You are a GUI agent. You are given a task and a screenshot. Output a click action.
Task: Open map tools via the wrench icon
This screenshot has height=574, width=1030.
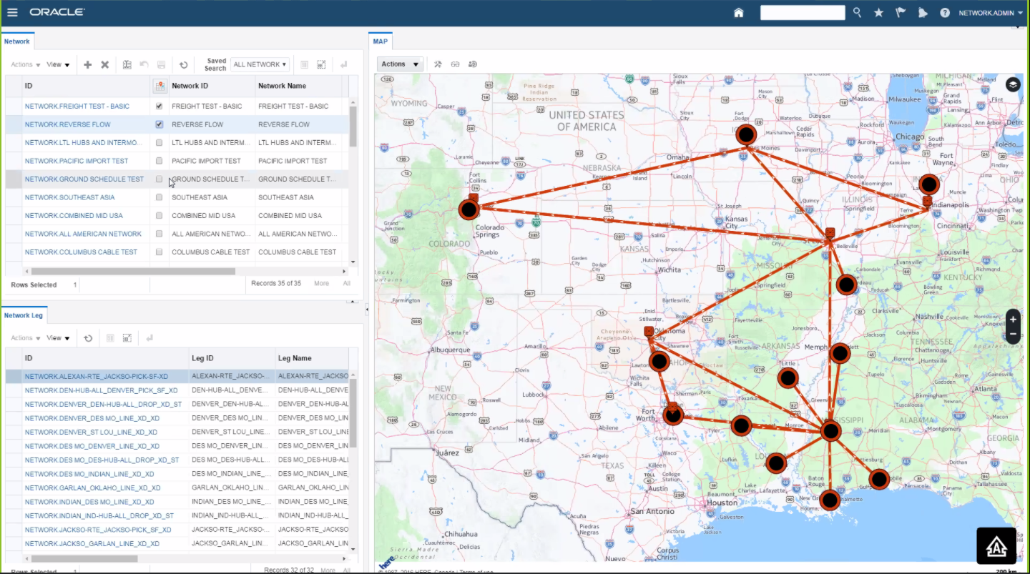click(438, 64)
